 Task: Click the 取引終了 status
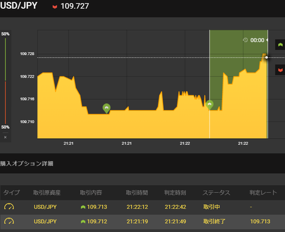pos(214,221)
